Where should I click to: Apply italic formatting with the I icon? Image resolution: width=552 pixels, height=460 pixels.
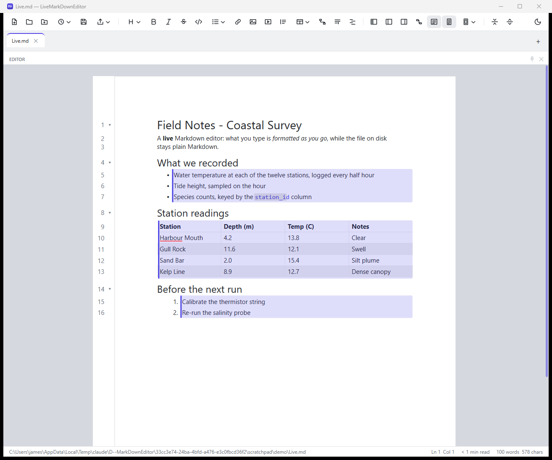(x=169, y=22)
